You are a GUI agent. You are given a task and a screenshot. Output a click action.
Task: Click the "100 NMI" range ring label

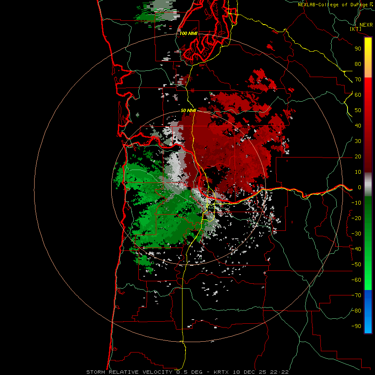tap(188, 33)
